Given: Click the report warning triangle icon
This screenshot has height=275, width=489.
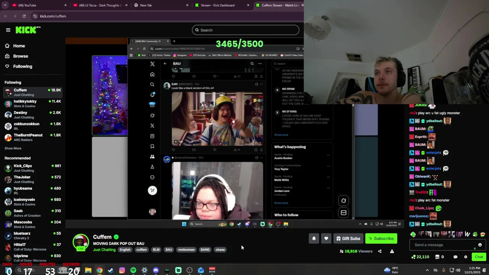Looking at the screenshot, I should [x=392, y=251].
